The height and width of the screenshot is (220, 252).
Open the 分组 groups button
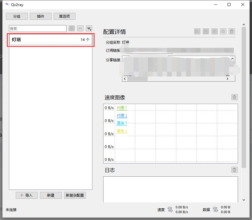(17, 16)
